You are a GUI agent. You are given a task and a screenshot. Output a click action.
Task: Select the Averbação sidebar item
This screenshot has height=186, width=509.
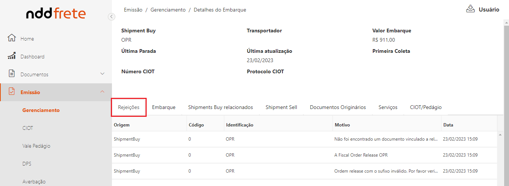(x=34, y=182)
